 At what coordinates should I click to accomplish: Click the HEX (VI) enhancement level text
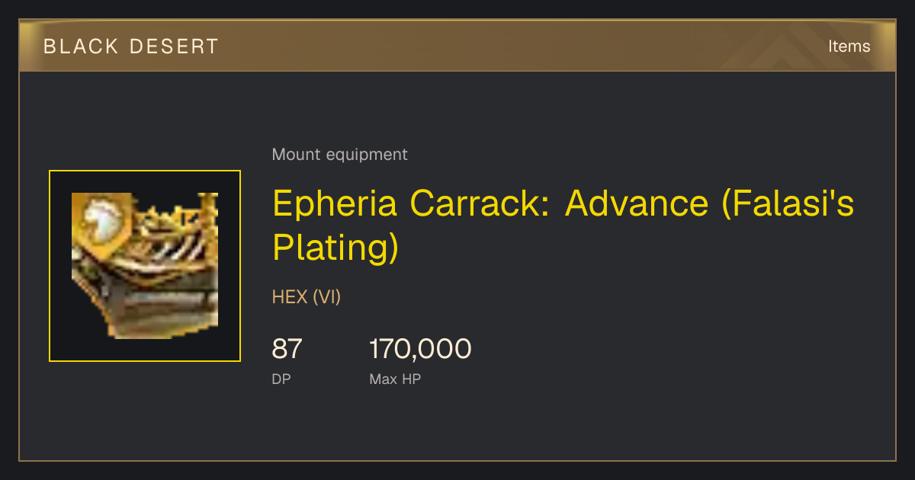coord(307,297)
